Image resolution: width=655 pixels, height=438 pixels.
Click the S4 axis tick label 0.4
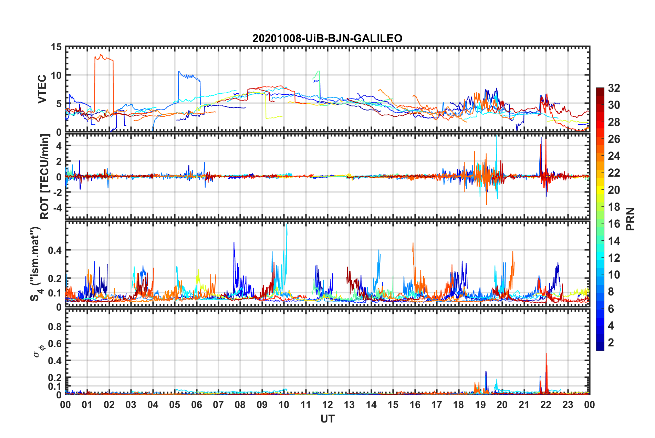55,250
